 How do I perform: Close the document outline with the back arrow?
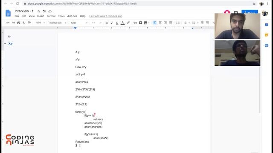pos(9,37)
